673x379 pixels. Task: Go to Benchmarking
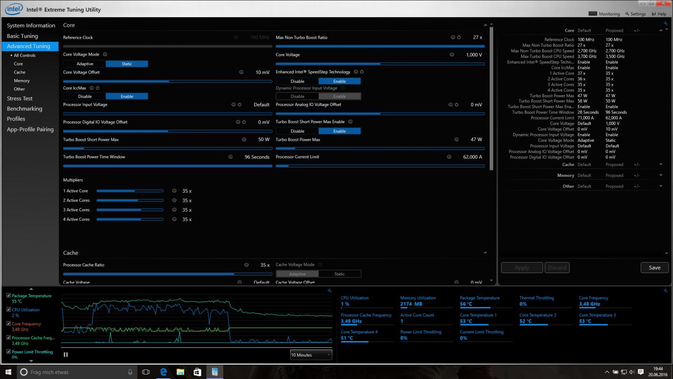24,108
